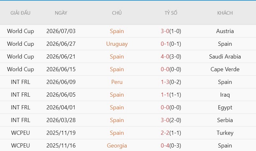The width and height of the screenshot is (256, 151).
Task: Select the TỶ SỐ column header
Action: [171, 13]
